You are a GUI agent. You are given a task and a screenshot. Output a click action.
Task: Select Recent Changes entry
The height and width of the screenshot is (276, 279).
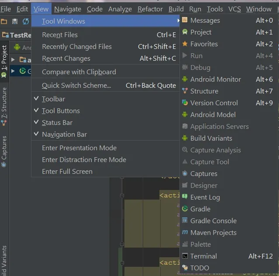(x=105, y=58)
